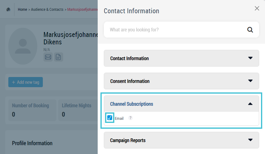Viewport: 265px width, 154px height.
Task: Select the Email channel label
Action: [119, 118]
